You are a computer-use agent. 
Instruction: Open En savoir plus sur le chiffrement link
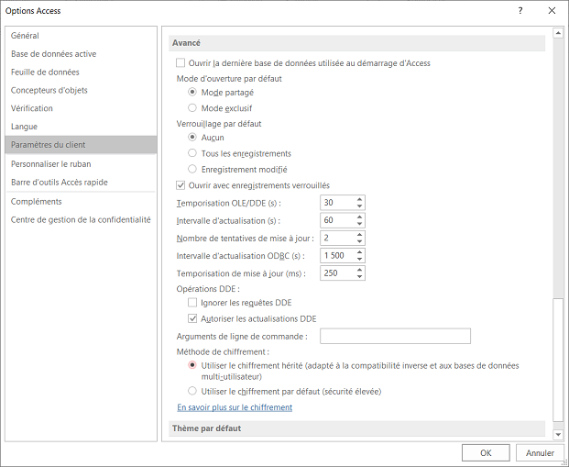coord(235,407)
